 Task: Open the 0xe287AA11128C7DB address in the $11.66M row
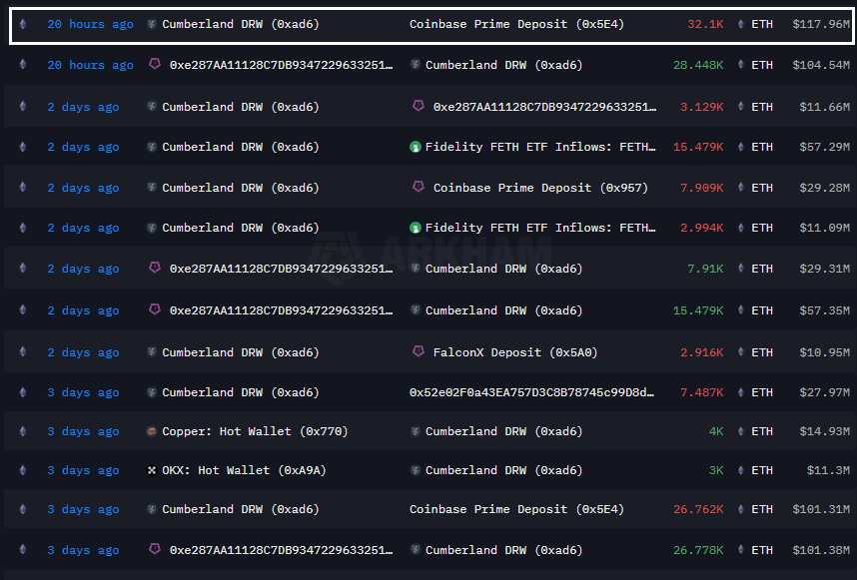click(x=545, y=107)
